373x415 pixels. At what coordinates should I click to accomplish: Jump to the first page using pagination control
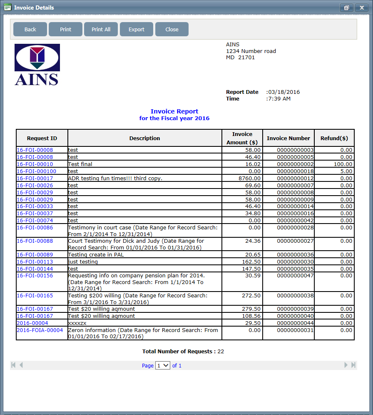pos(13,365)
